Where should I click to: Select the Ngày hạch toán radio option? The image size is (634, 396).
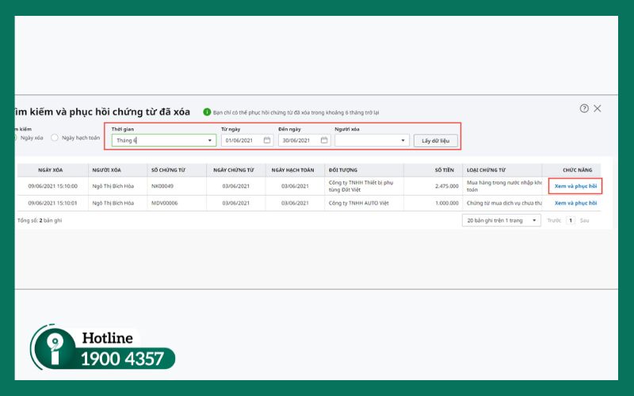[55, 138]
